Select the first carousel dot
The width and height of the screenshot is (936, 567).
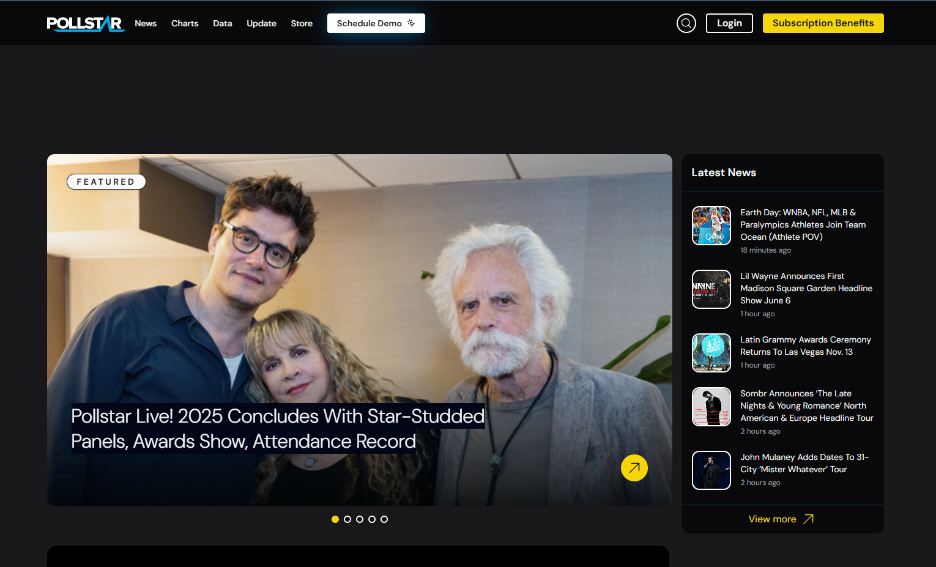click(x=335, y=519)
